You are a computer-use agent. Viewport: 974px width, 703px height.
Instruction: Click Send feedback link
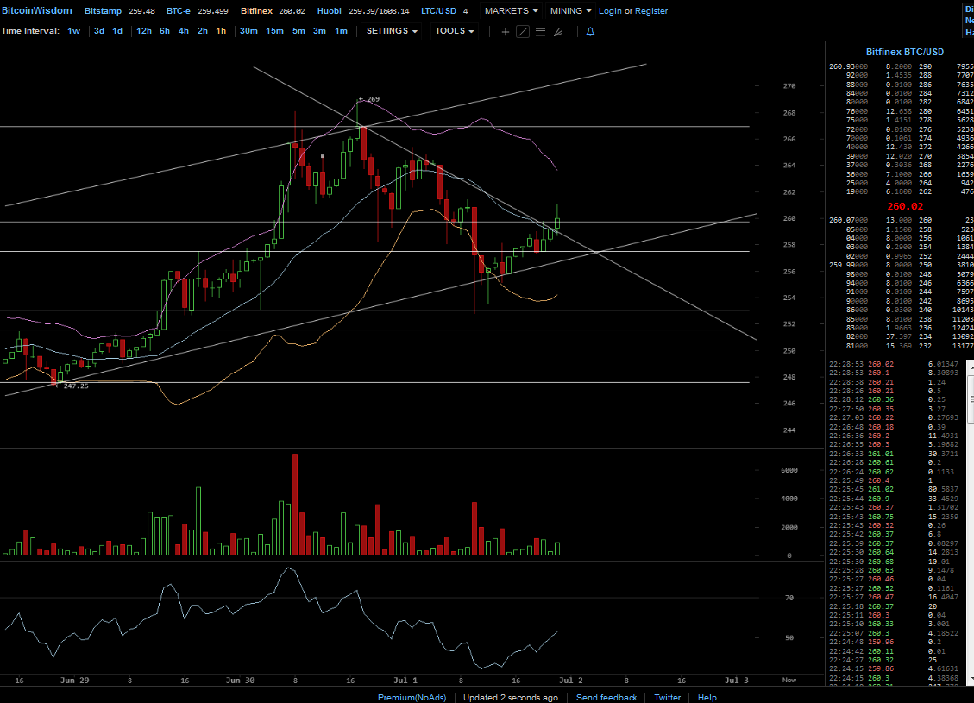pyautogui.click(x=606, y=698)
